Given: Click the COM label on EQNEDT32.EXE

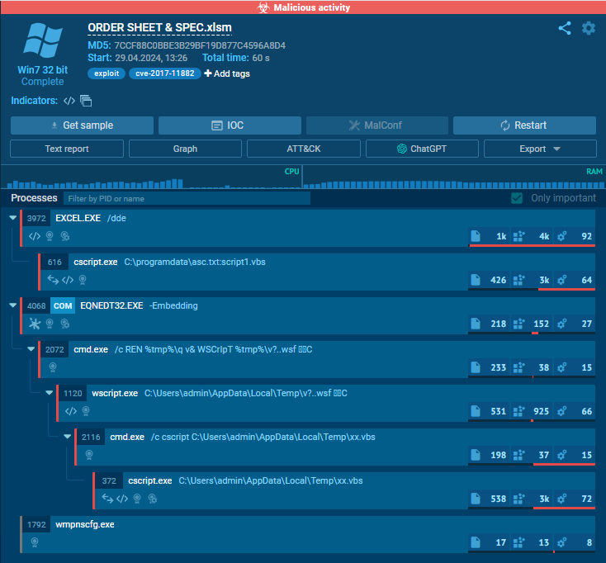Looking at the screenshot, I should 63,306.
